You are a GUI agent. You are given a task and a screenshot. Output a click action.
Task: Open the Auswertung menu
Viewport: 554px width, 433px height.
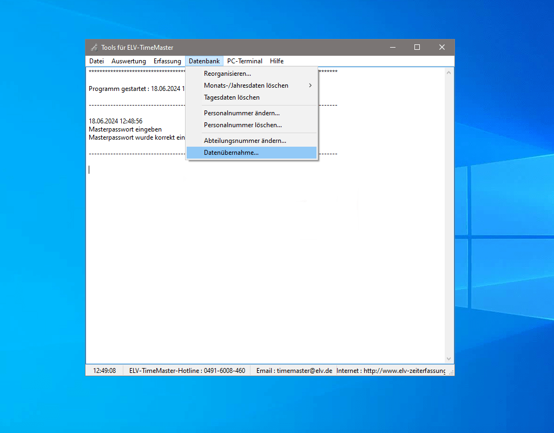[129, 61]
